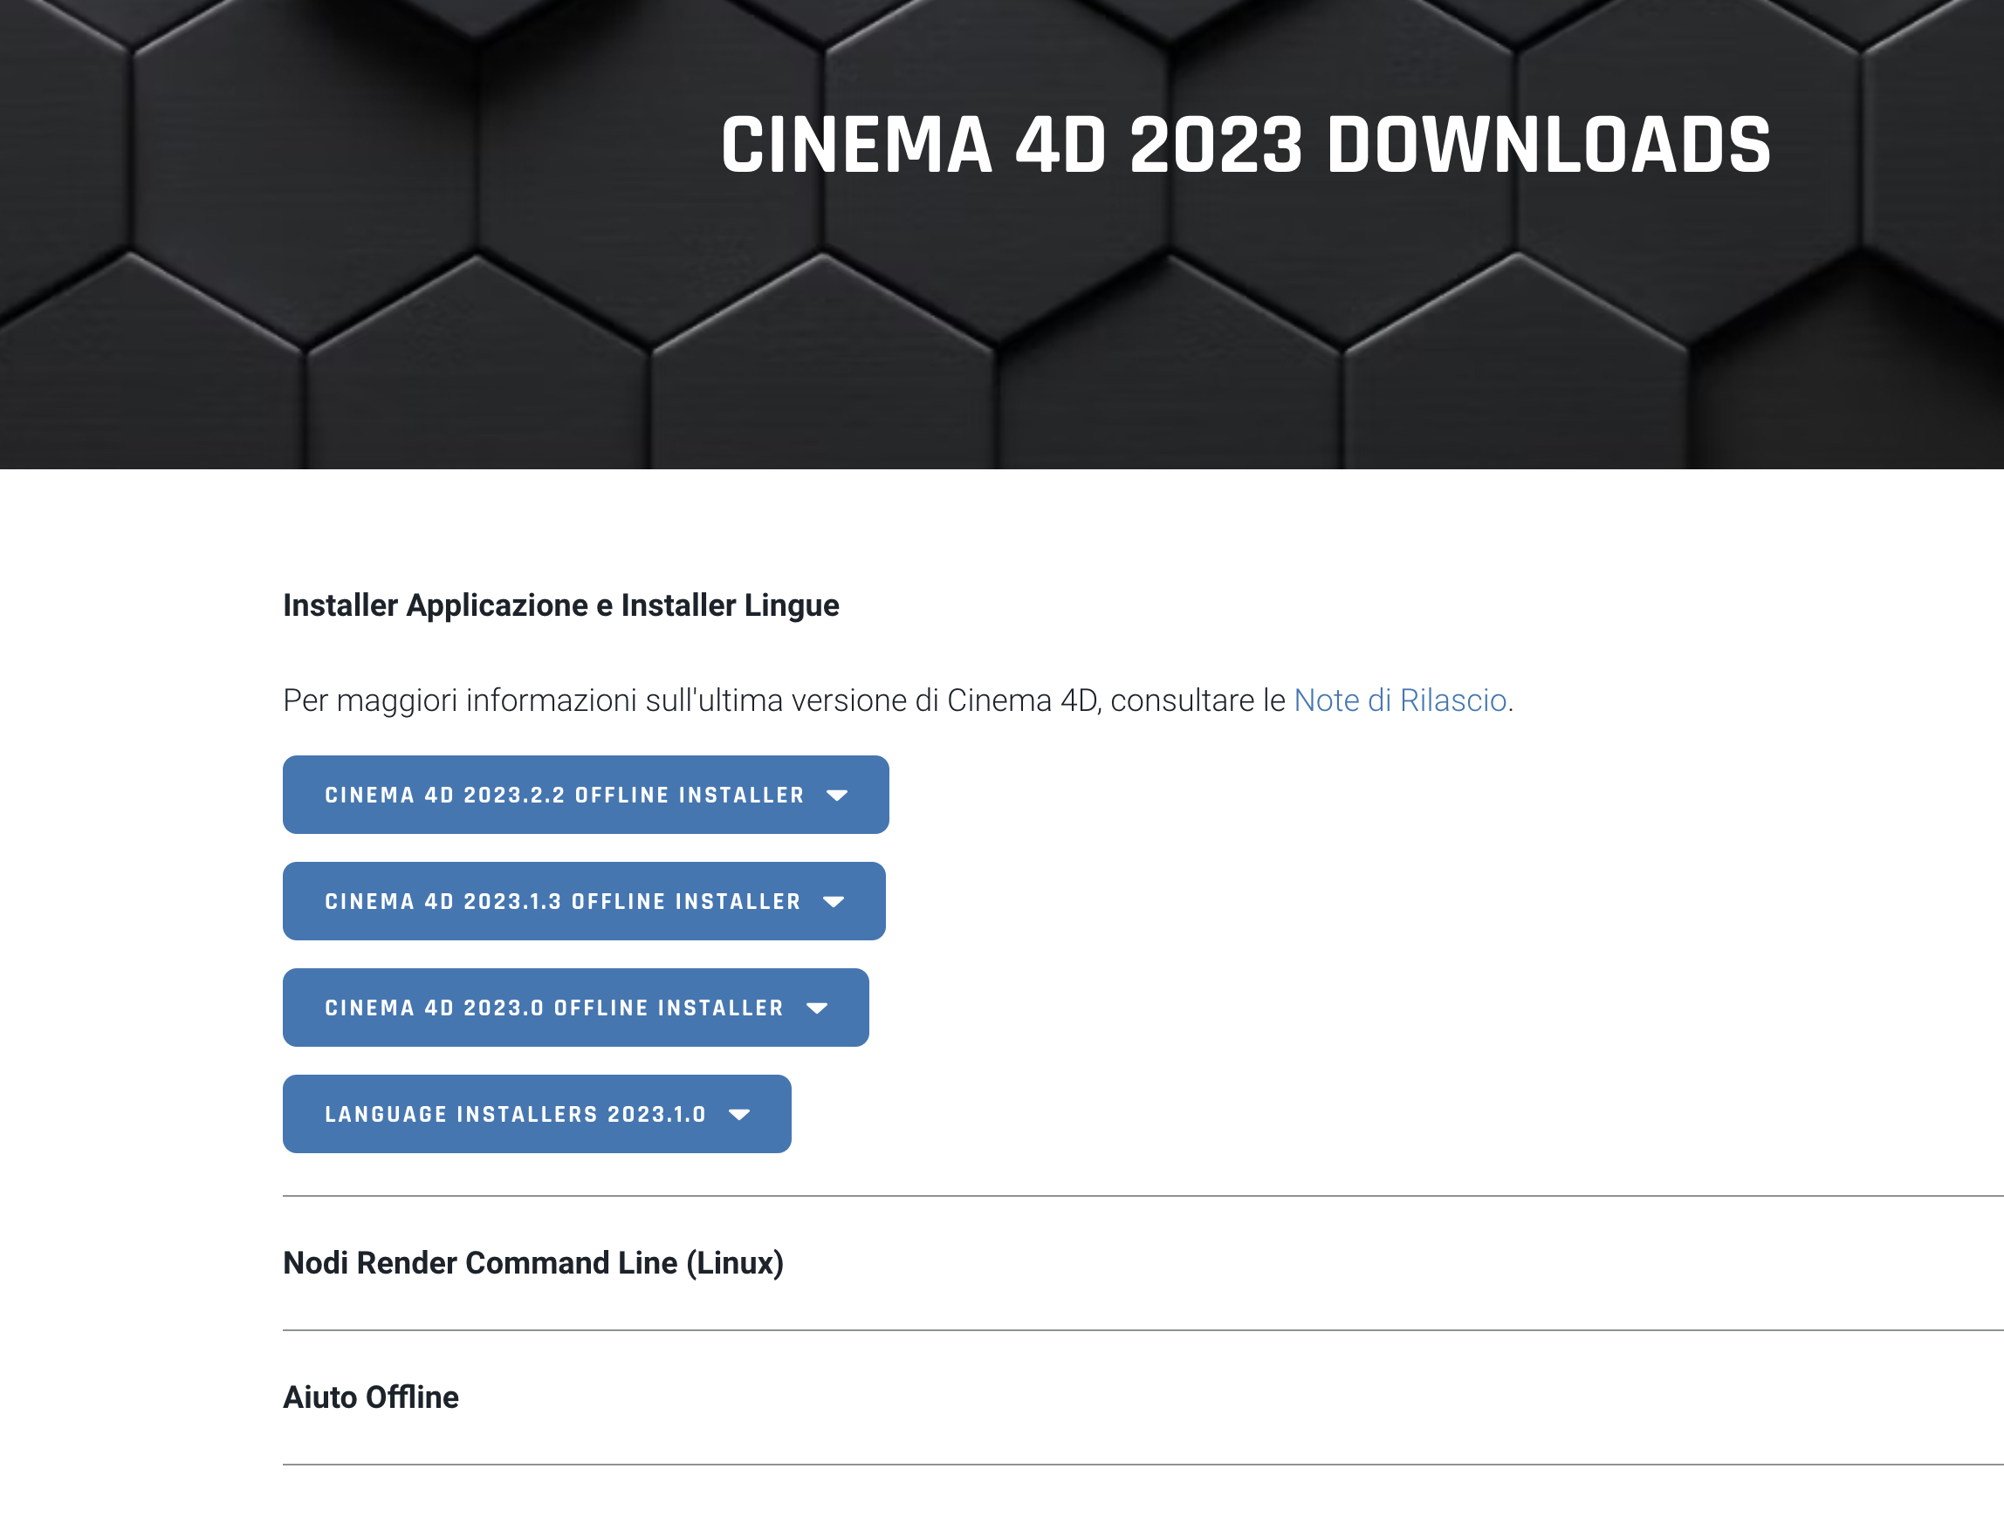
Task: Click the divider line below Language Installers button
Action: click(x=1099, y=1196)
